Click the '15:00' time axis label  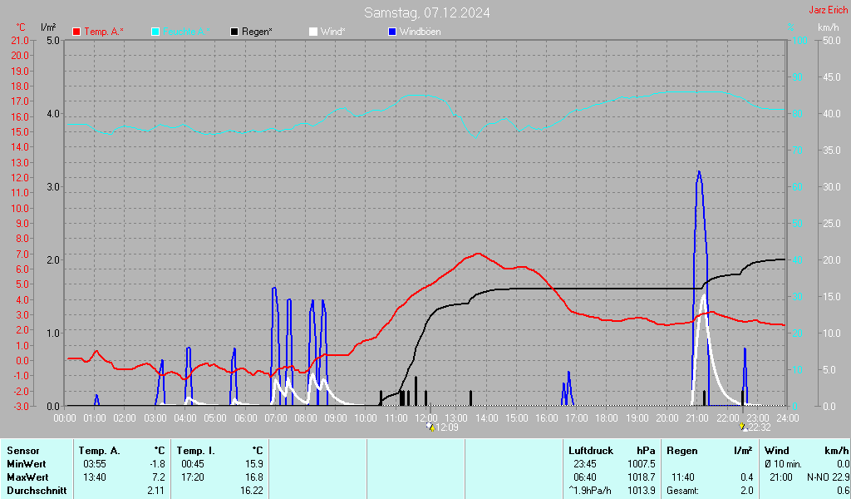pos(517,418)
